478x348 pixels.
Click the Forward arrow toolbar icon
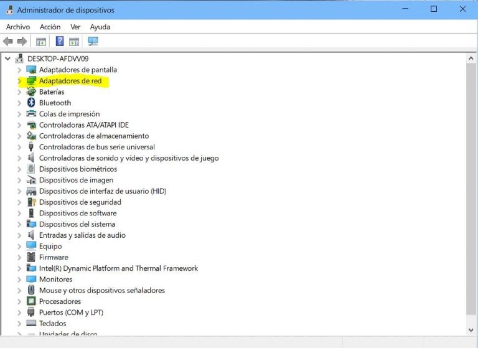pos(22,41)
